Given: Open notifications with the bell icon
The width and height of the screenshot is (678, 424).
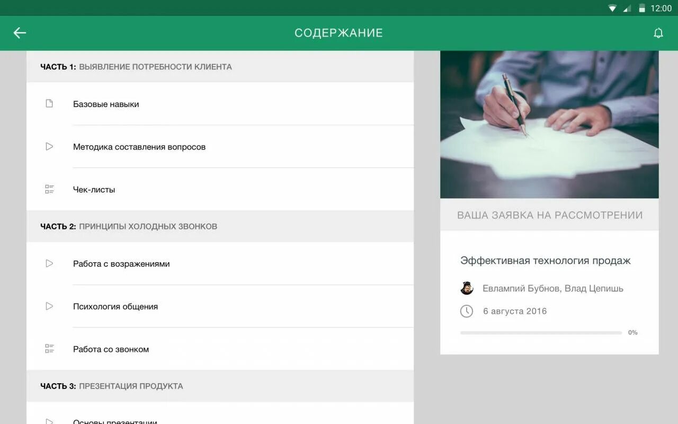Looking at the screenshot, I should pyautogui.click(x=658, y=33).
